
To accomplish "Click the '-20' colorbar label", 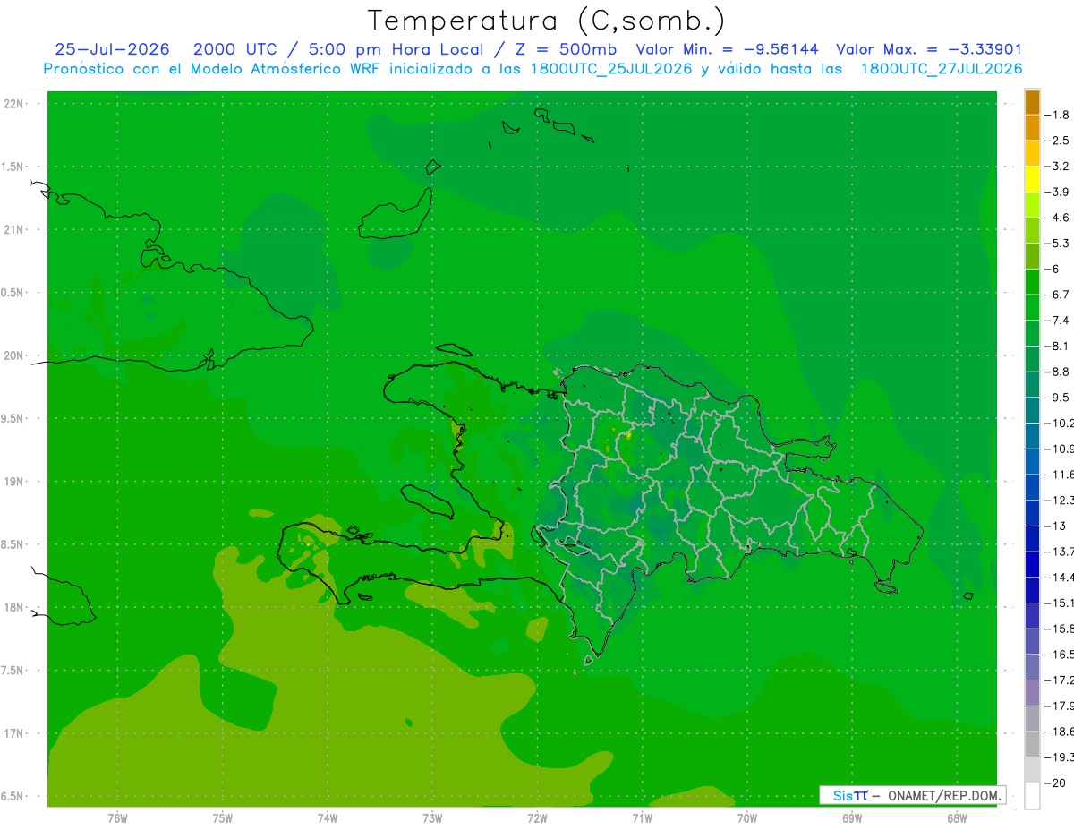I will [1054, 783].
